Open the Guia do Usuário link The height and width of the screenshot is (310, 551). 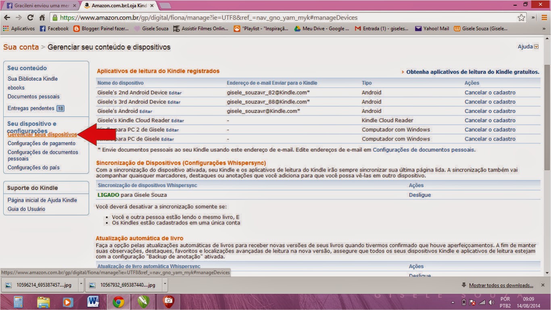tap(27, 209)
